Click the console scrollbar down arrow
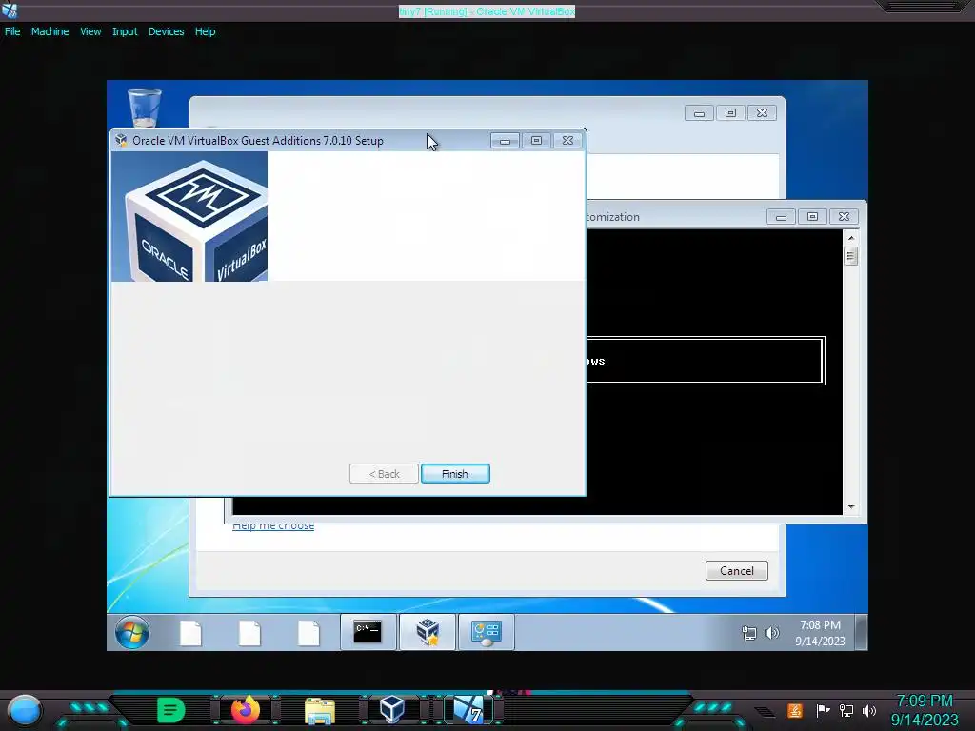Screen dimensions: 975x731 [x=851, y=507]
